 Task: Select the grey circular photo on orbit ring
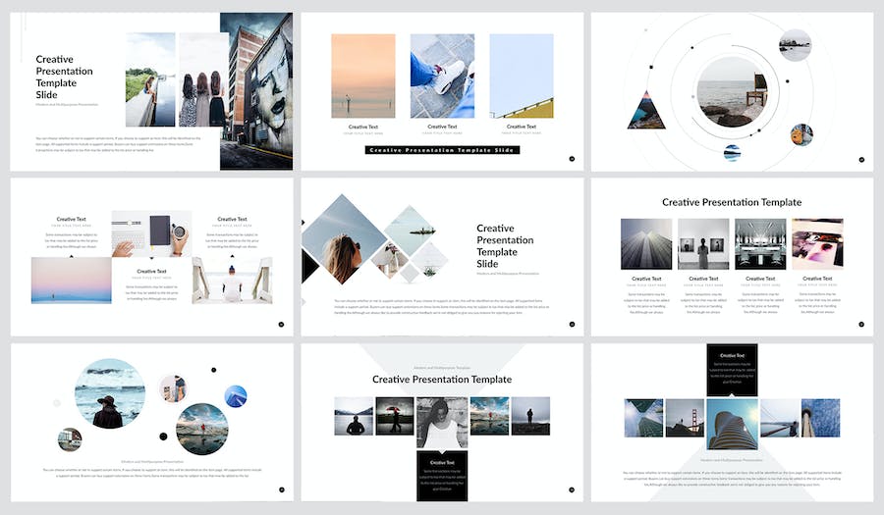click(795, 45)
